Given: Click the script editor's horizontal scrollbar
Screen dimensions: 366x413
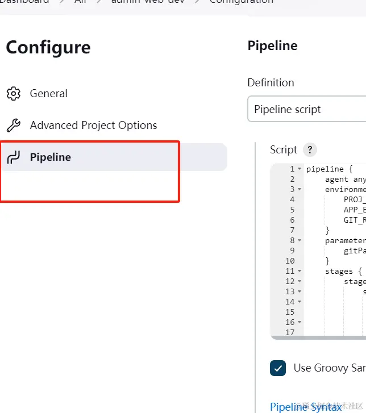Looking at the screenshot, I should coord(318,337).
